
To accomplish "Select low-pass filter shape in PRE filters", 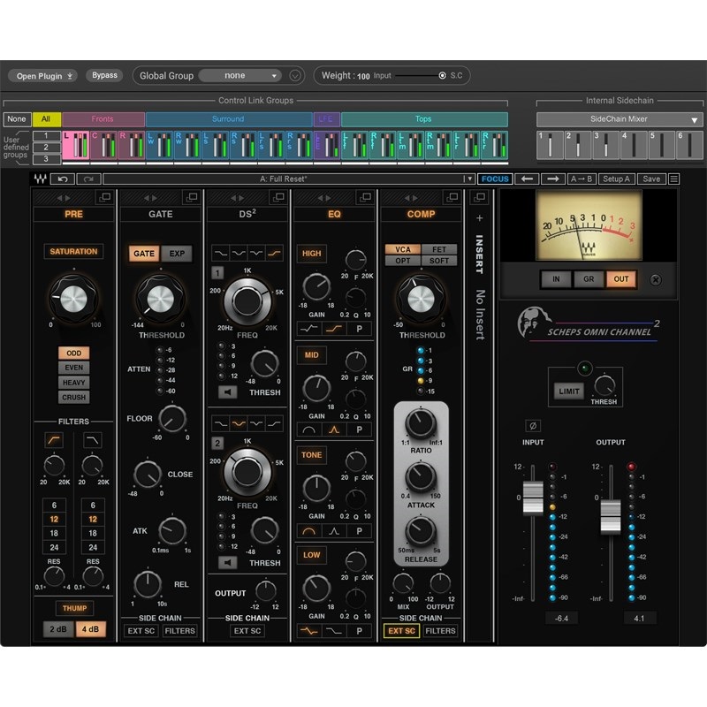I will (93, 440).
